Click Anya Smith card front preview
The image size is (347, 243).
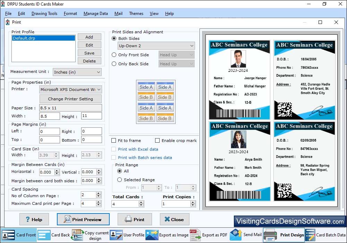tap(240, 161)
